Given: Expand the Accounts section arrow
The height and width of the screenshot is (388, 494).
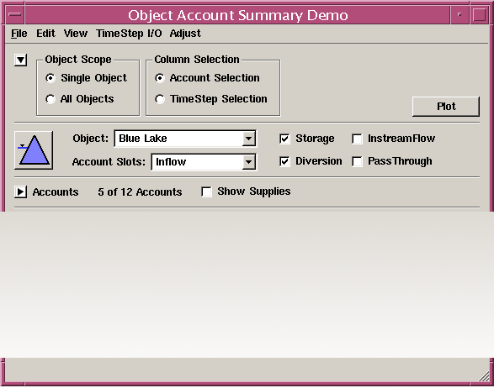Looking at the screenshot, I should tap(20, 191).
